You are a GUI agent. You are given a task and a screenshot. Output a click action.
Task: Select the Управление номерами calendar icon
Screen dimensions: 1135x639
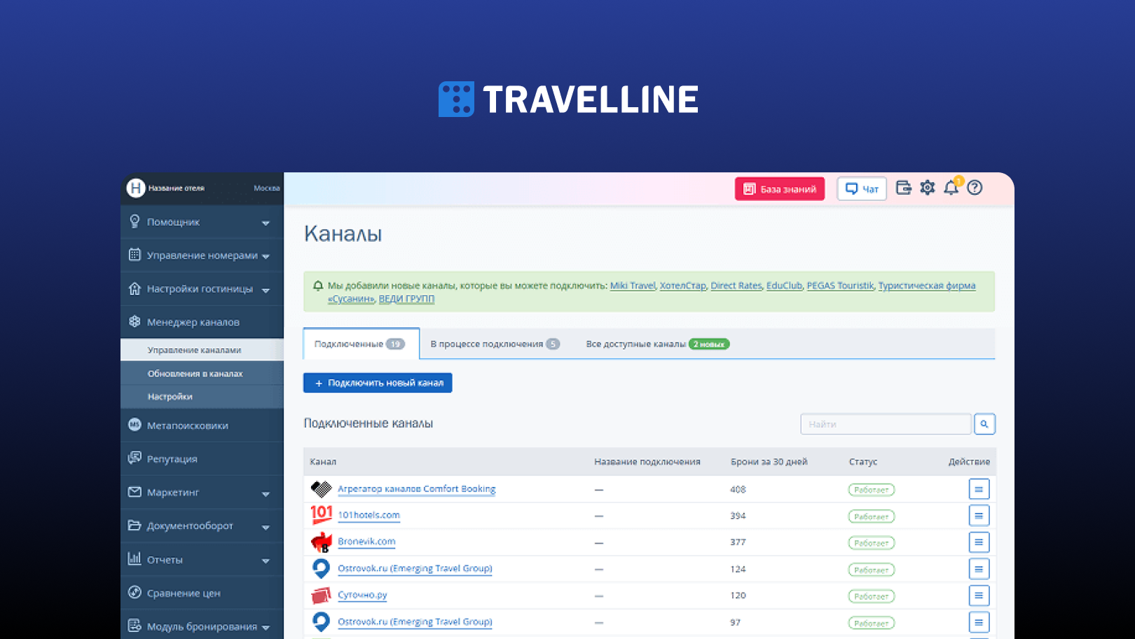click(x=135, y=255)
